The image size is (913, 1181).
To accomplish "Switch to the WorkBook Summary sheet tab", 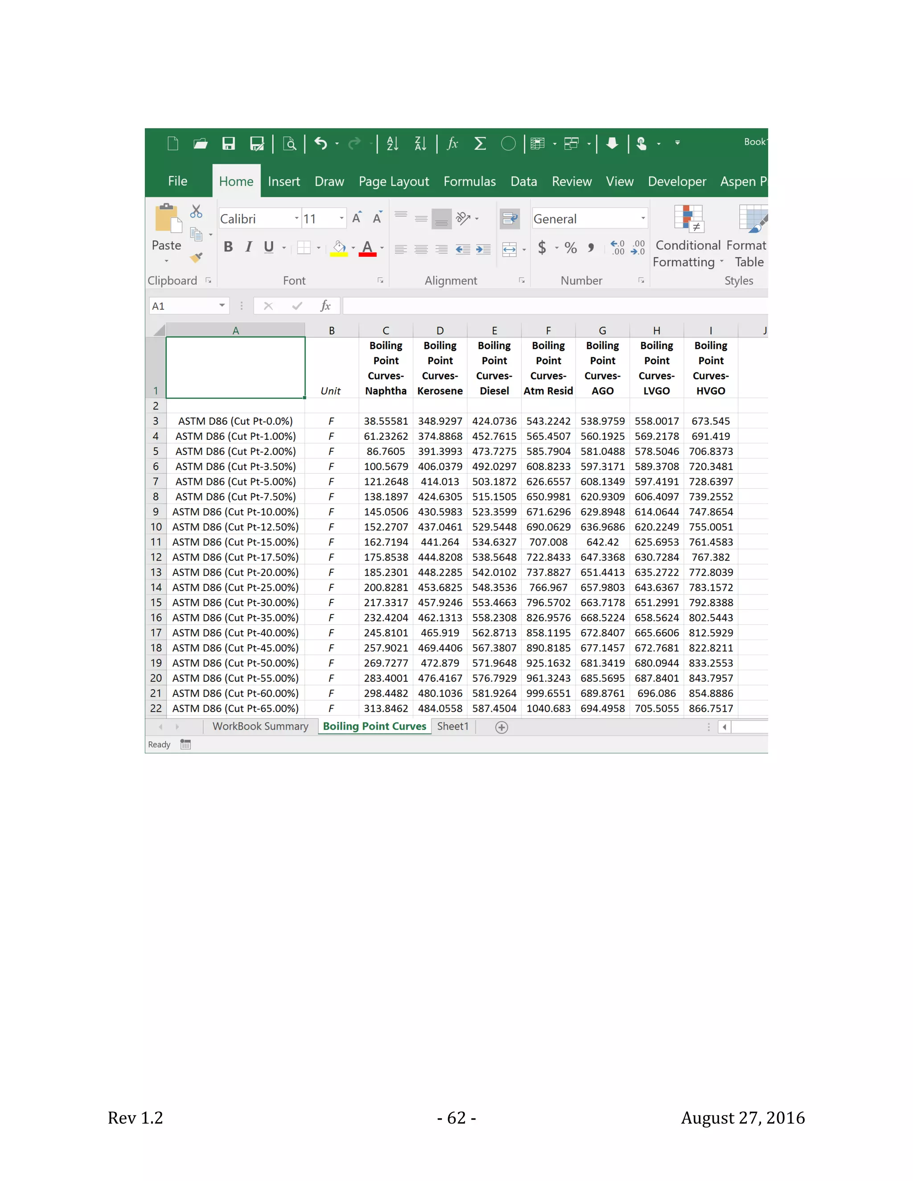I will click(x=260, y=726).
